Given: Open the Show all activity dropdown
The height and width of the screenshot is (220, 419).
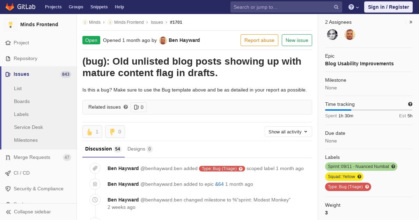Looking at the screenshot, I should [x=288, y=132].
